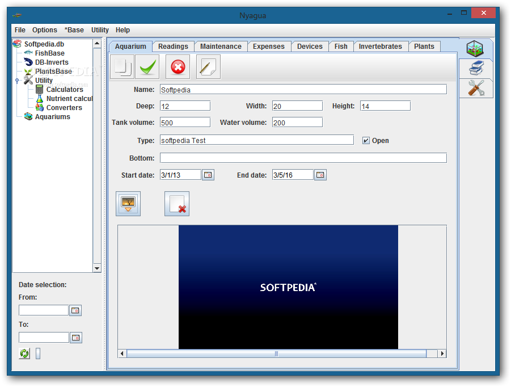Open the Start date calendar picker
The image size is (511, 387).
pos(208,175)
